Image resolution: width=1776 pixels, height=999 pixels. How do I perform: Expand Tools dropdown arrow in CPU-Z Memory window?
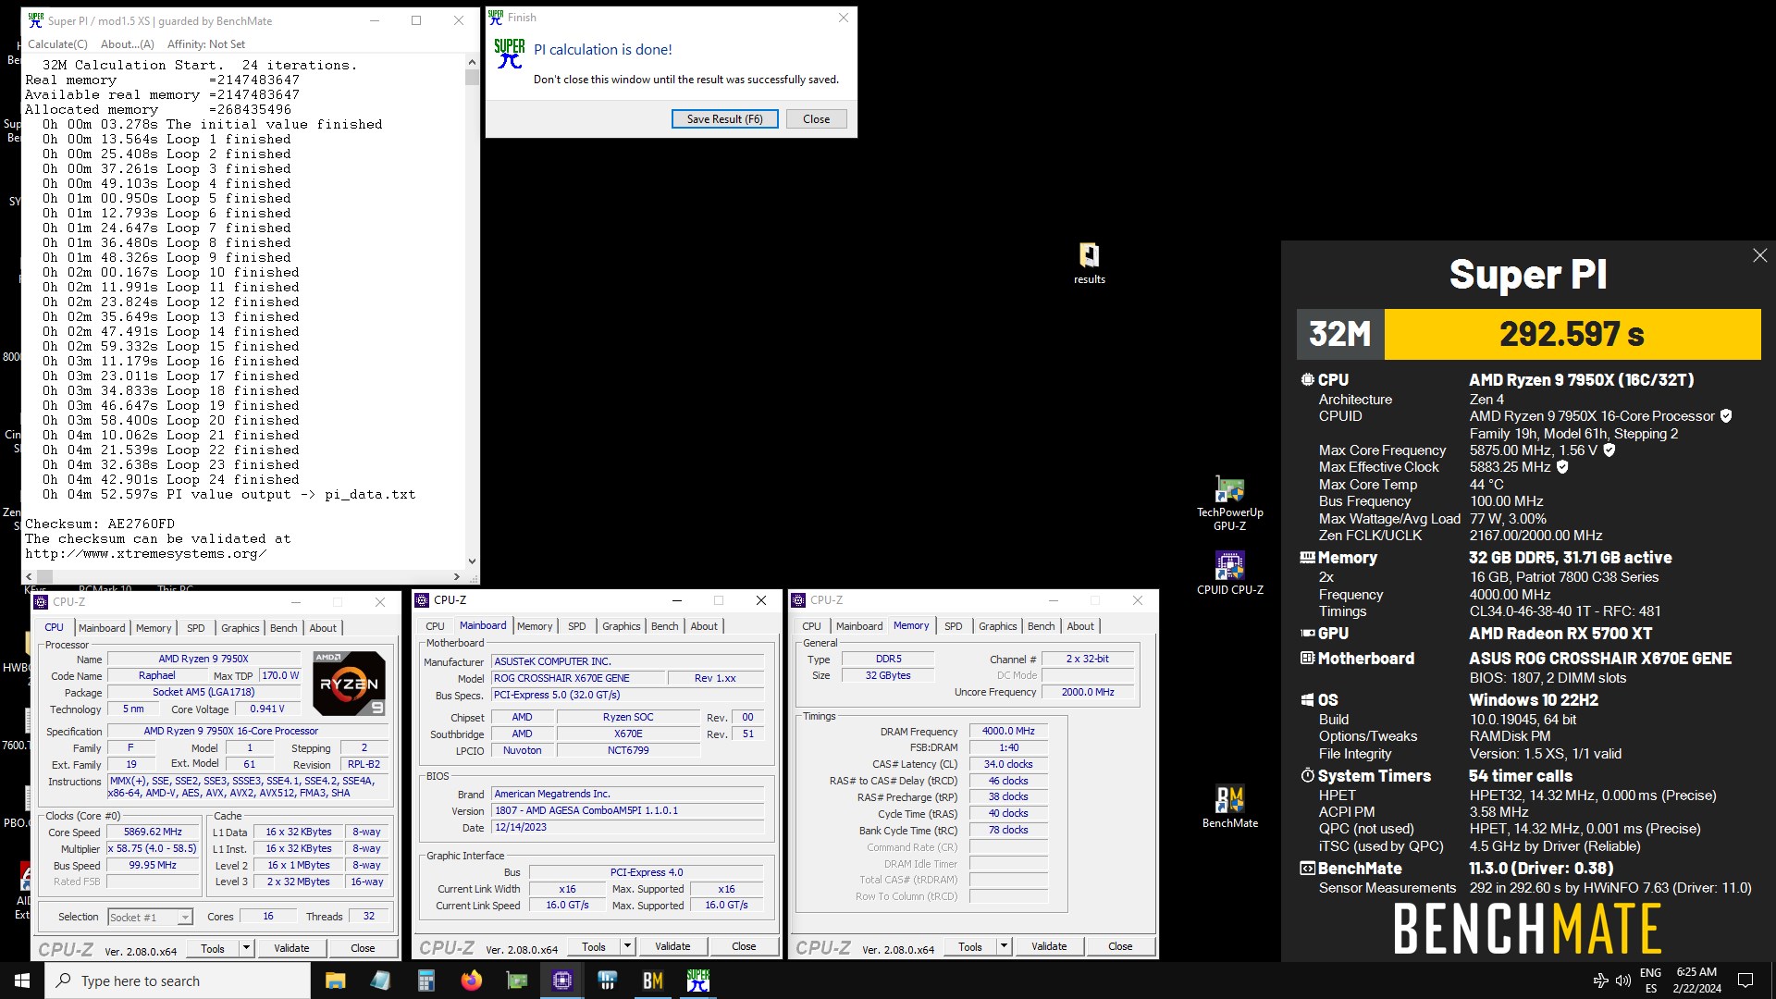(x=1004, y=946)
